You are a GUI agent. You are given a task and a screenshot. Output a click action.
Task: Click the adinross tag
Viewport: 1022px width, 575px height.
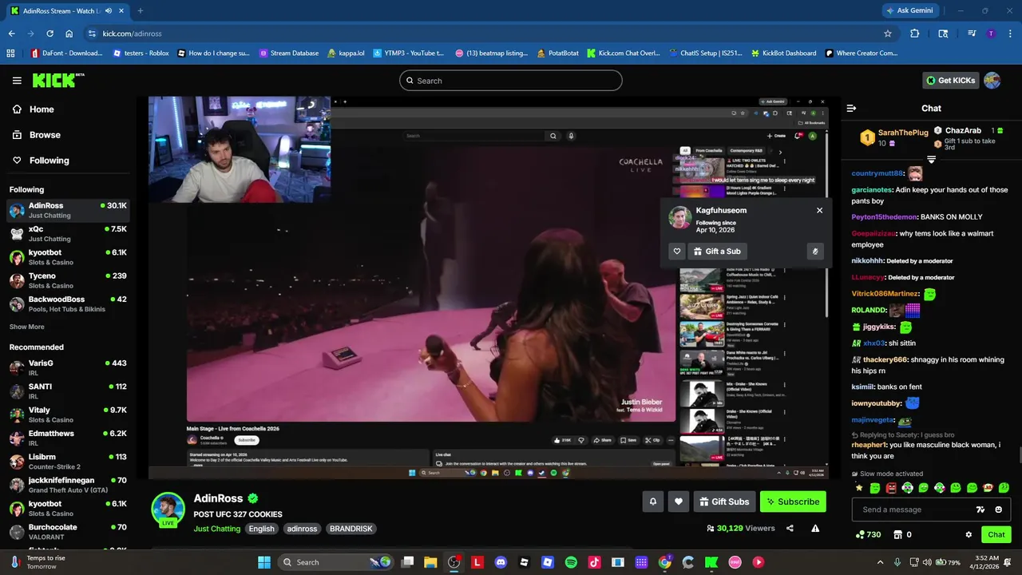(x=303, y=529)
